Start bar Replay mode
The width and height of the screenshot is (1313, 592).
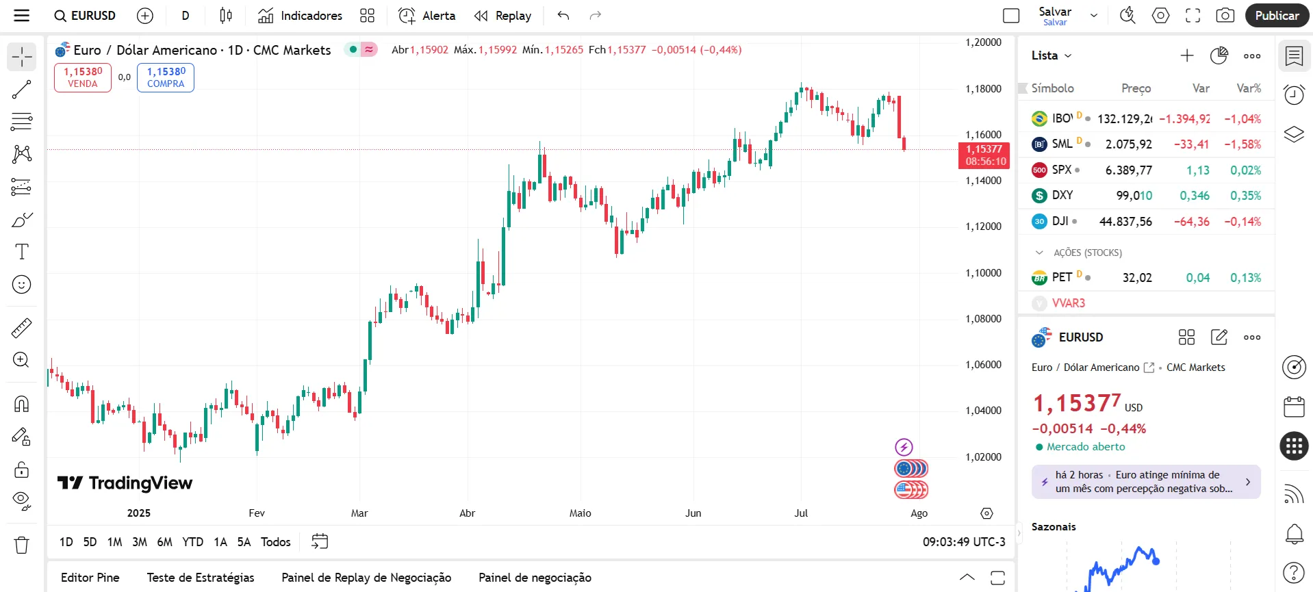point(503,15)
